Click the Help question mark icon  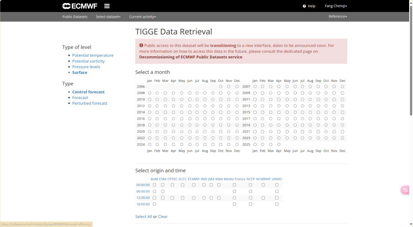point(304,6)
